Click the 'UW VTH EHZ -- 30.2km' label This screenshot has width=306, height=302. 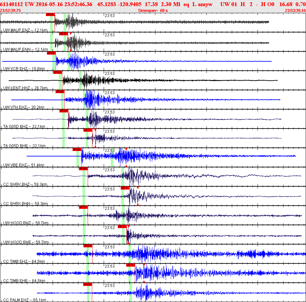24,107
